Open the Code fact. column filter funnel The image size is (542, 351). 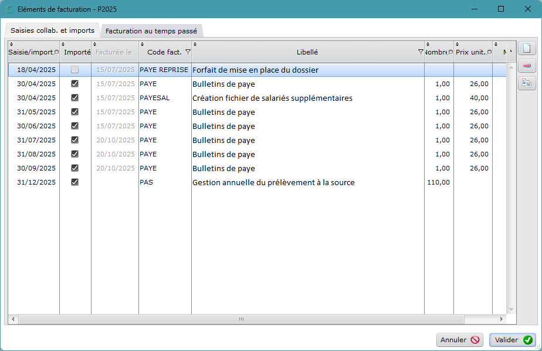coord(188,52)
